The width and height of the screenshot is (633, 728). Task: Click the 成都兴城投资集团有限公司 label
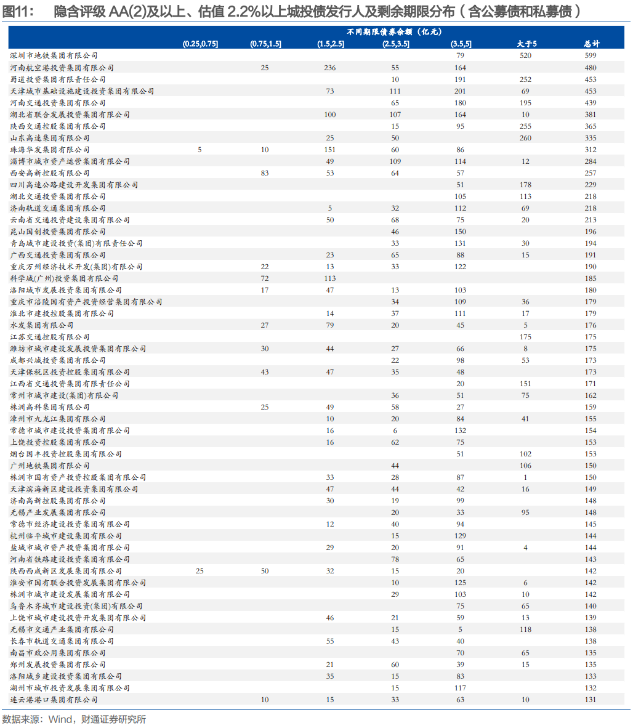point(58,360)
